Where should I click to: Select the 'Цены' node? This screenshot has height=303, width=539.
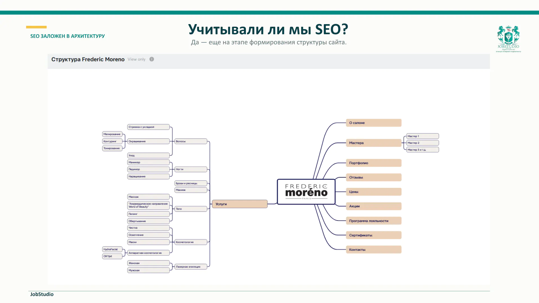374,192
